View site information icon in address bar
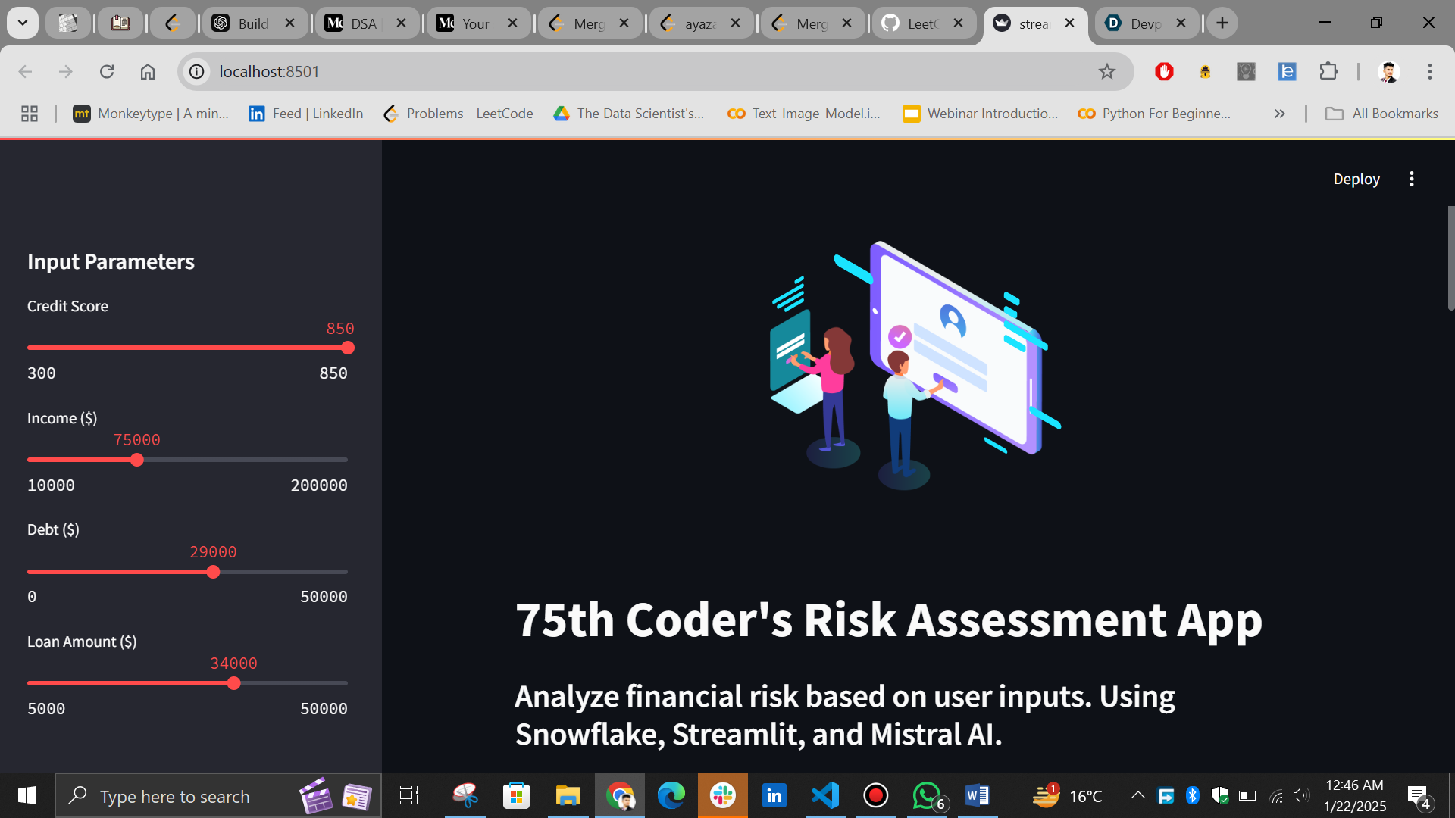 197,71
